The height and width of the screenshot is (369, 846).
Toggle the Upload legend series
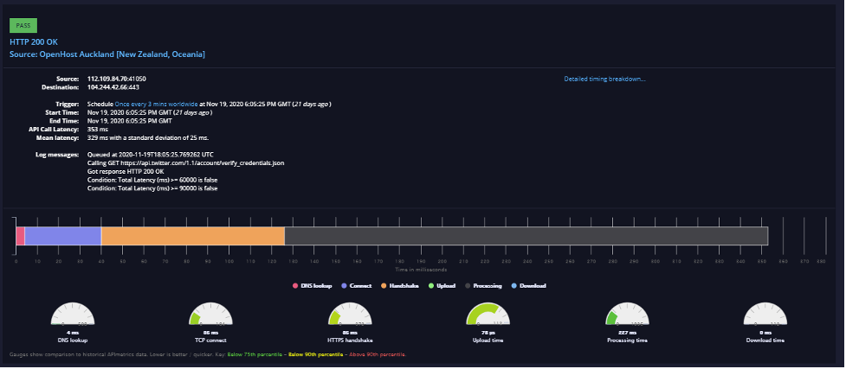pos(442,285)
